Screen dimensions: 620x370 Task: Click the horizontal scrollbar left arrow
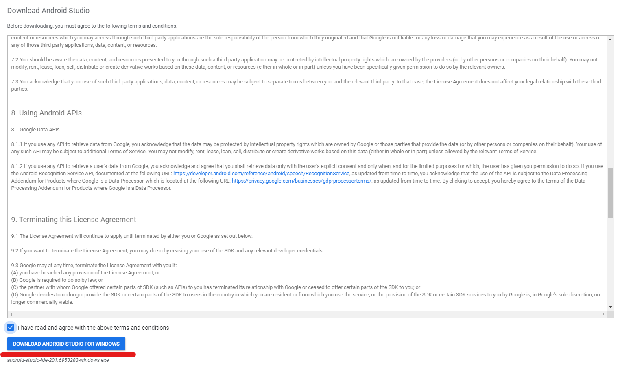[x=11, y=314]
